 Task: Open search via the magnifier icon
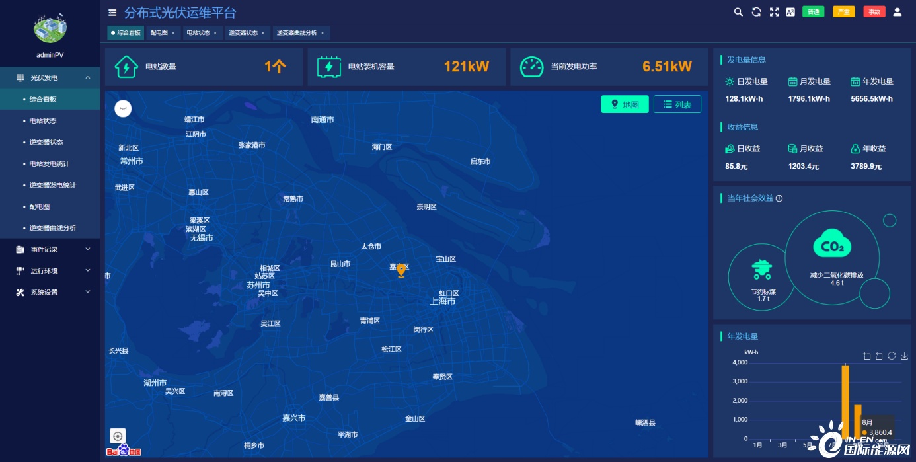(738, 12)
